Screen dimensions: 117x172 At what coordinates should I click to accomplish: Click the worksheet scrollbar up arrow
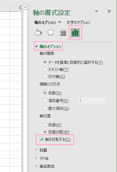25,7
